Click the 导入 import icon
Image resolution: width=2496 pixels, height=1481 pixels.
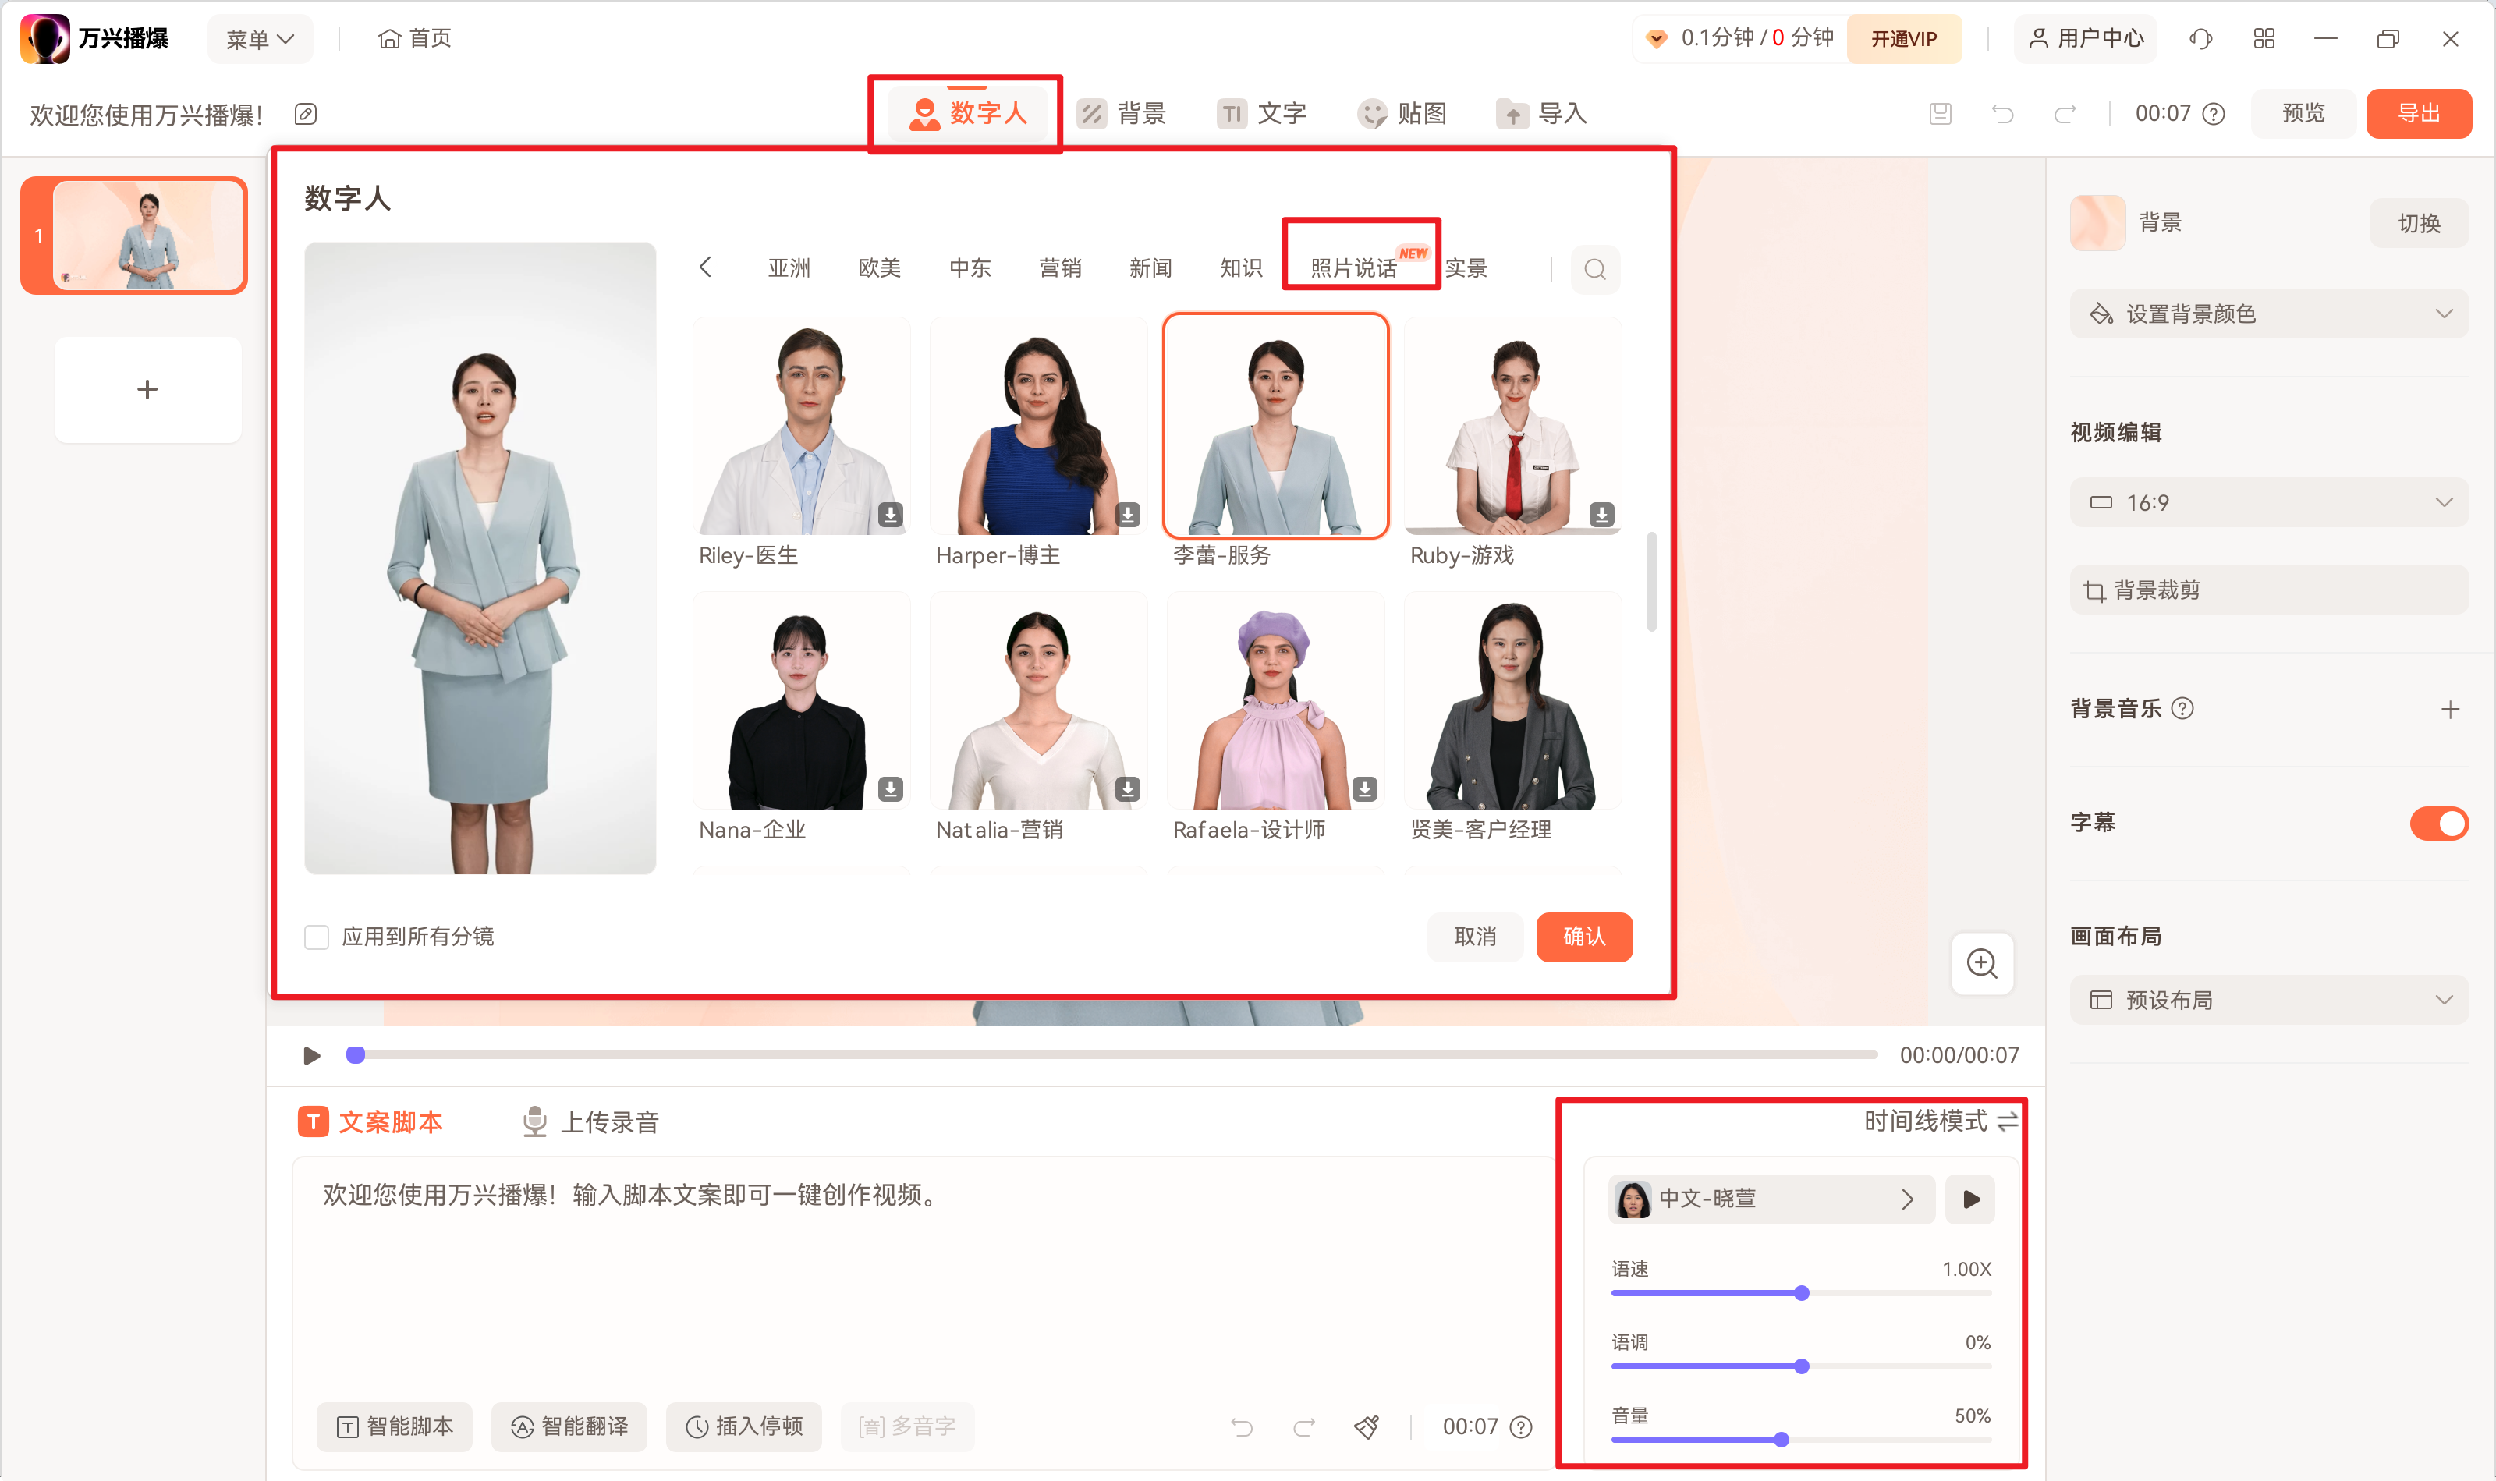(1540, 113)
